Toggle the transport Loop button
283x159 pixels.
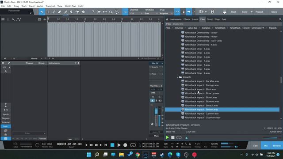pos(133,145)
